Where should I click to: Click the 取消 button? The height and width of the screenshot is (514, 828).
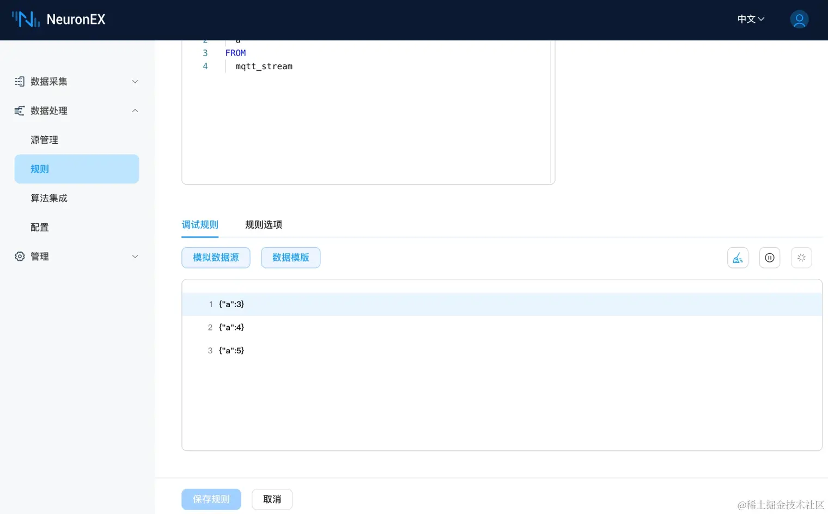coord(272,499)
